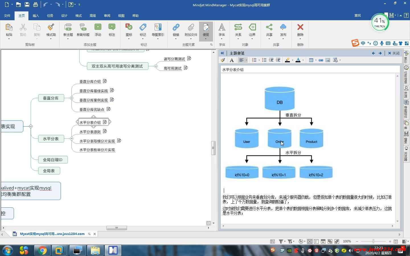Add a New Topic (新主题)
Screen dimensions: 410x256
(68, 27)
